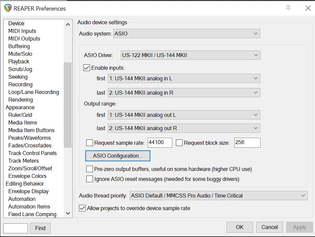Enable Request block size checkbox
The image size is (315, 237).
pyautogui.click(x=179, y=143)
